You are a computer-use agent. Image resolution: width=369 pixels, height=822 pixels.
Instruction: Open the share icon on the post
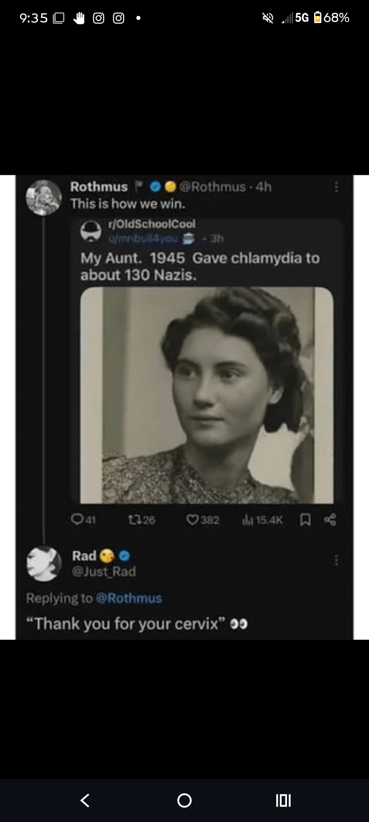point(330,520)
